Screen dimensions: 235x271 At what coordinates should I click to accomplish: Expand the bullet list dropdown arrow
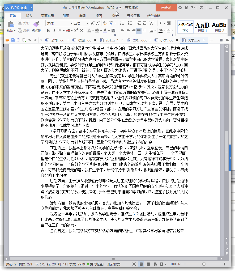[126, 23]
